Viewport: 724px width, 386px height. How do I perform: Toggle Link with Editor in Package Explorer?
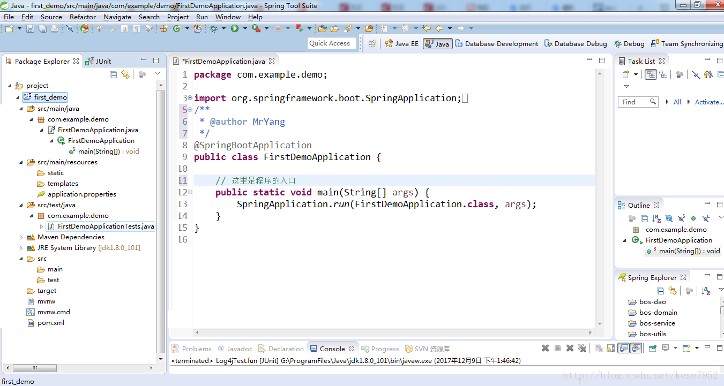coord(125,74)
